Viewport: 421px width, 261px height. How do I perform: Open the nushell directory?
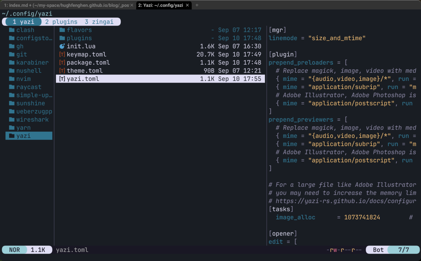coord(29,70)
